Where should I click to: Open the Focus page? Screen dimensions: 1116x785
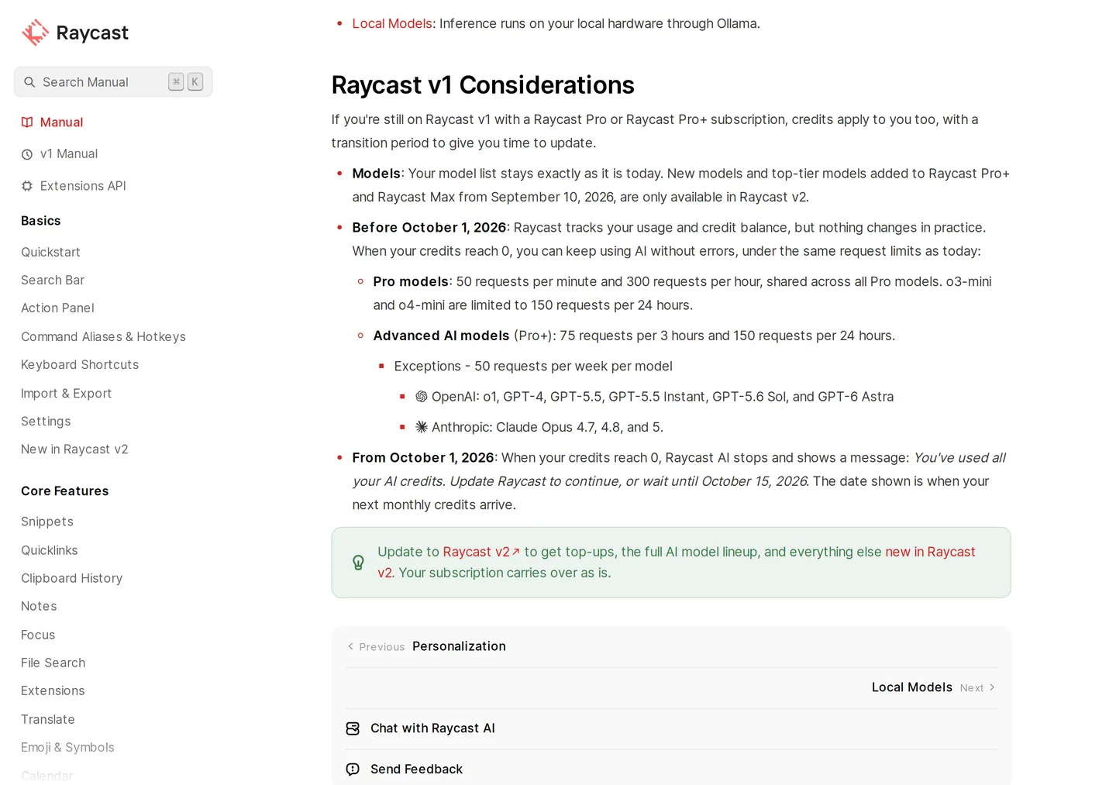click(x=38, y=635)
